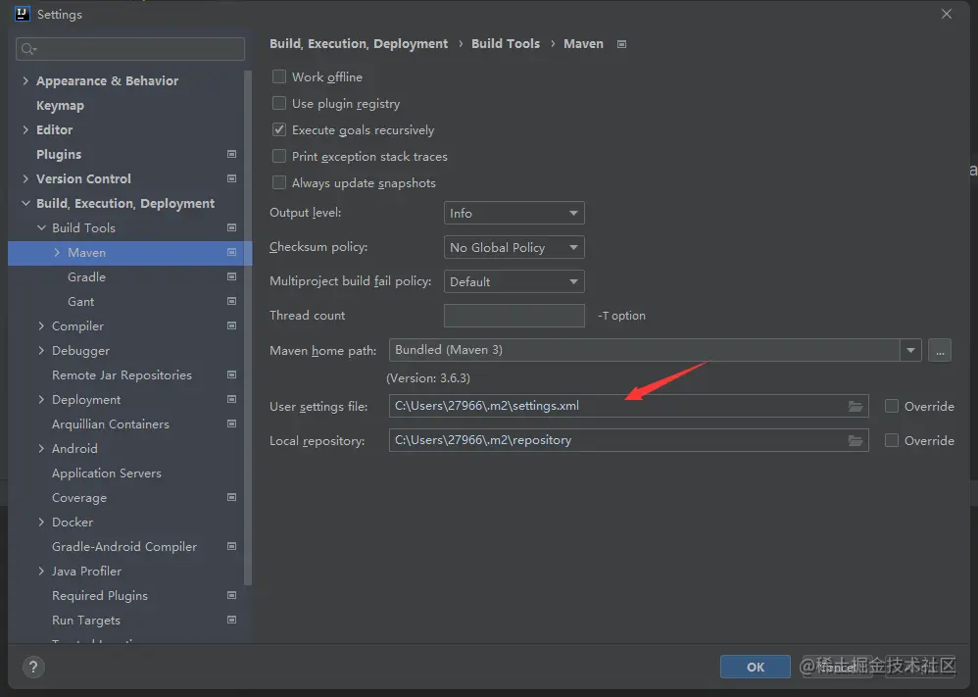
Task: Click the folder icon in Local repository field
Action: (x=856, y=441)
